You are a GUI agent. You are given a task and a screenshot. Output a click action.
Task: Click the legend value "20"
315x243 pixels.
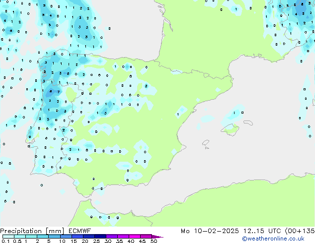(85, 241)
